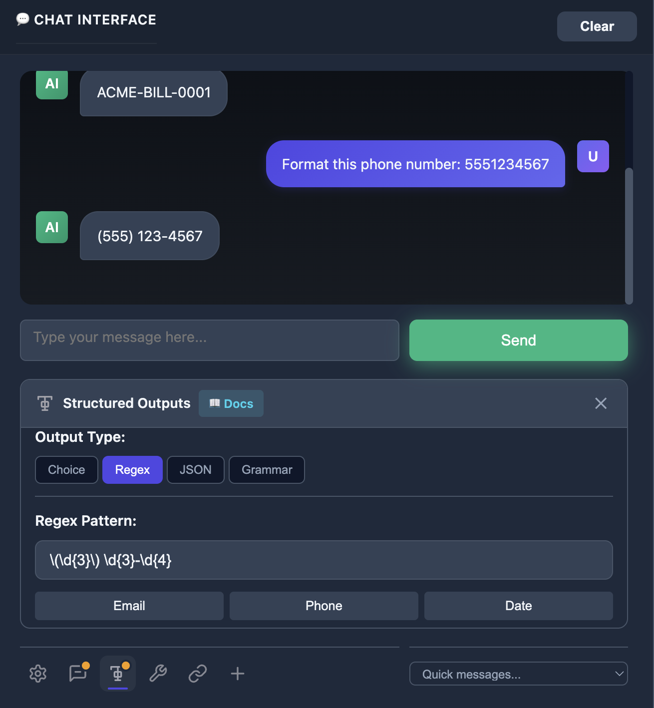This screenshot has height=708, width=654.
Task: Open the settings gear icon
Action: click(38, 674)
